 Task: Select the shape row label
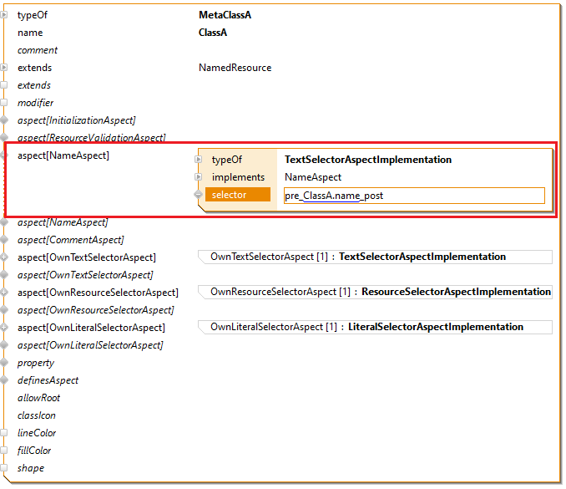click(31, 468)
